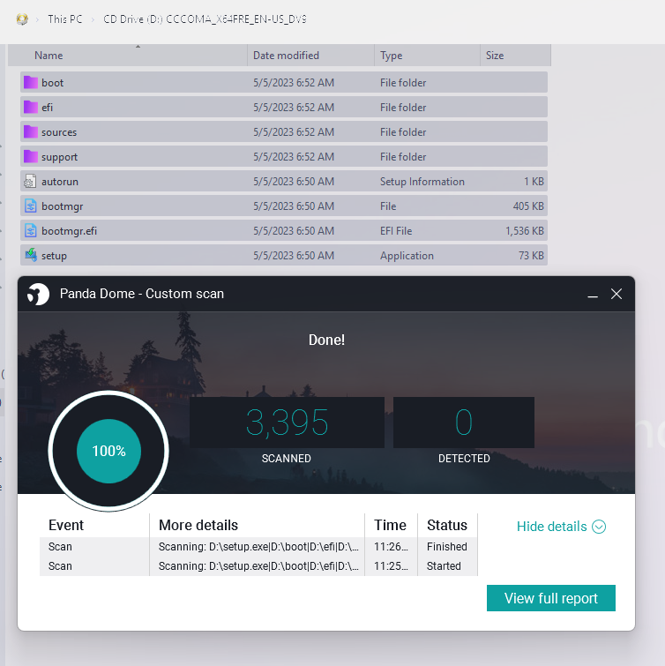Select the bootmgr file name
This screenshot has height=666, width=665.
tap(62, 206)
